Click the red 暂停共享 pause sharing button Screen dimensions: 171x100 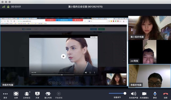(50, 20)
